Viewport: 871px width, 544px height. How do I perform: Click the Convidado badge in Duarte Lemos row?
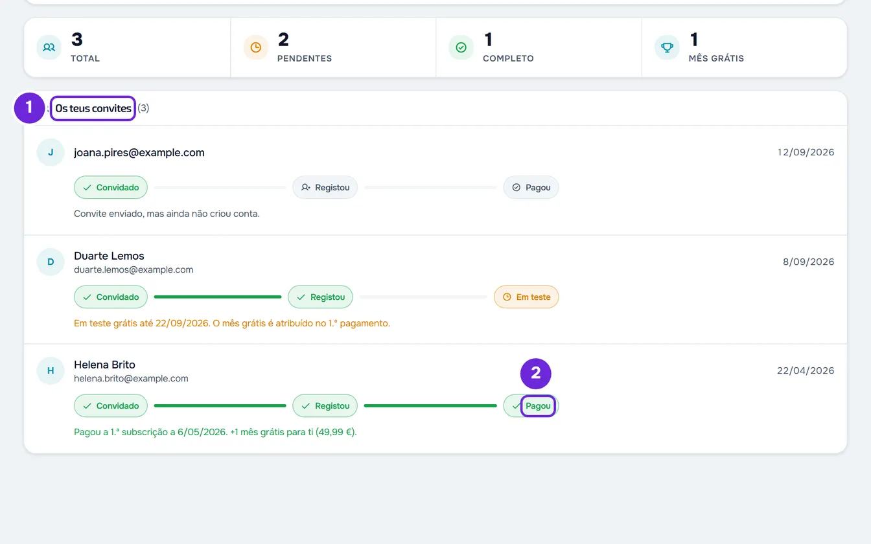(x=111, y=297)
